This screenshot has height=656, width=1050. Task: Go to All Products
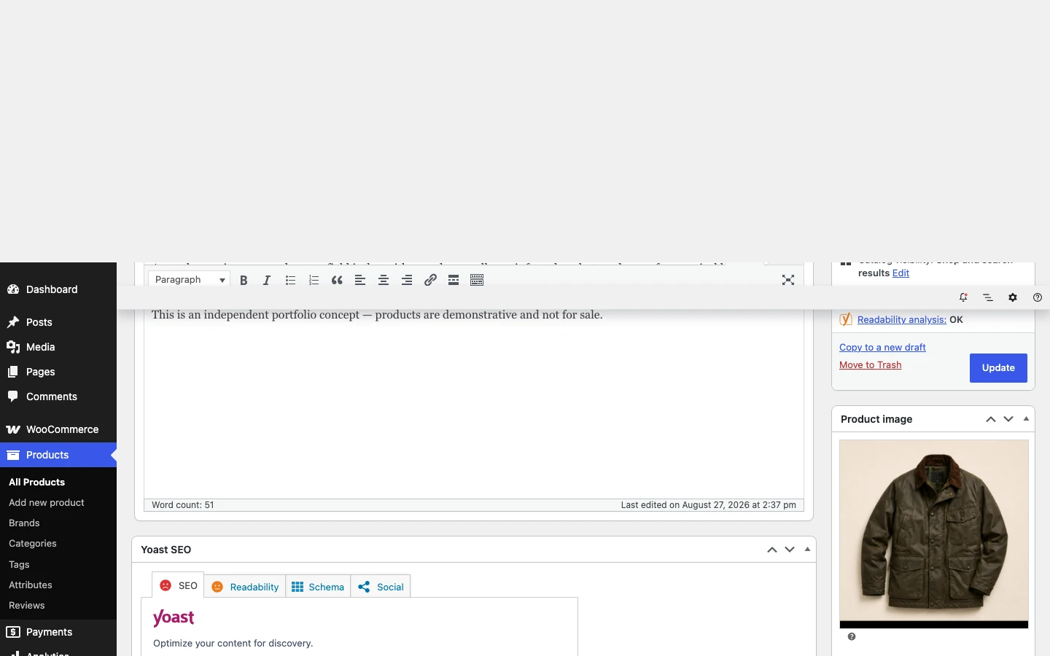pyautogui.click(x=36, y=482)
